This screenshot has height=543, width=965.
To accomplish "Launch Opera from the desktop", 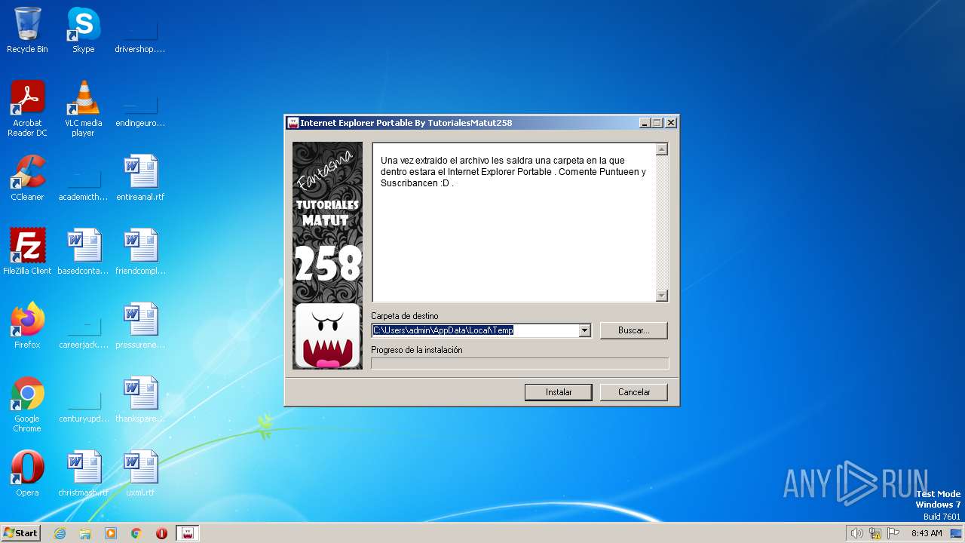I will (x=27, y=474).
